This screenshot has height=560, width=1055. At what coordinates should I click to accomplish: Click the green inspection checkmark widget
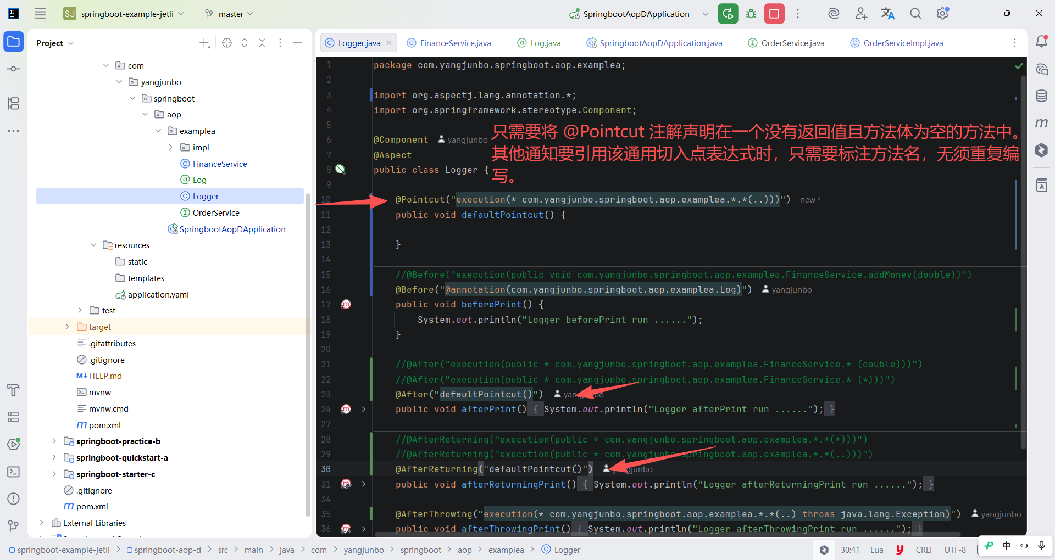point(1019,66)
